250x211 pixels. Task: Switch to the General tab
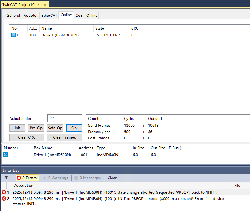point(13,16)
